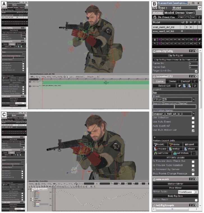Screen dimensions: 204x213
Task: Close the anim-clipToRig section
Action: (x=197, y=51)
